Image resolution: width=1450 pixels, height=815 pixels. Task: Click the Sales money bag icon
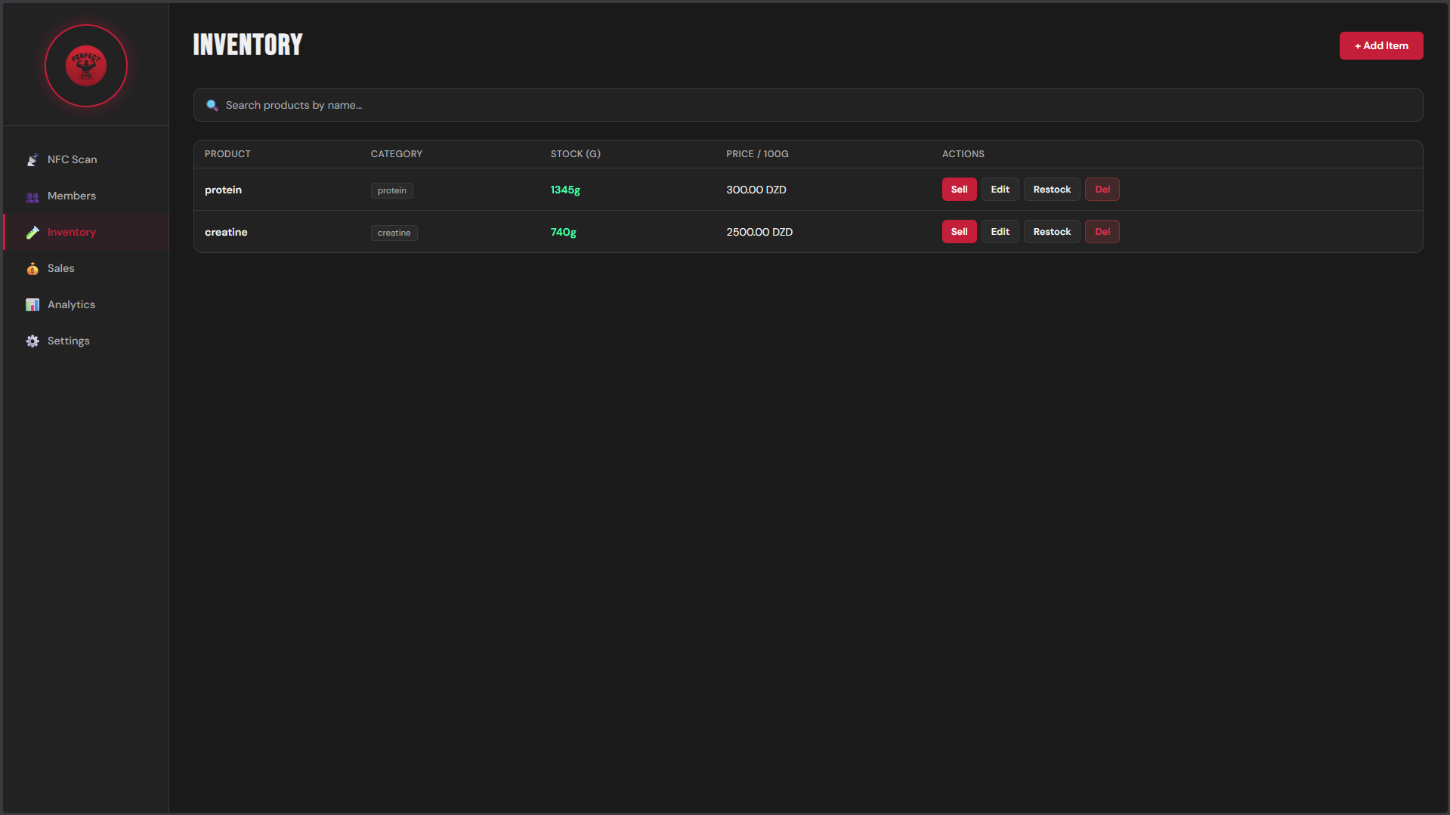click(32, 269)
